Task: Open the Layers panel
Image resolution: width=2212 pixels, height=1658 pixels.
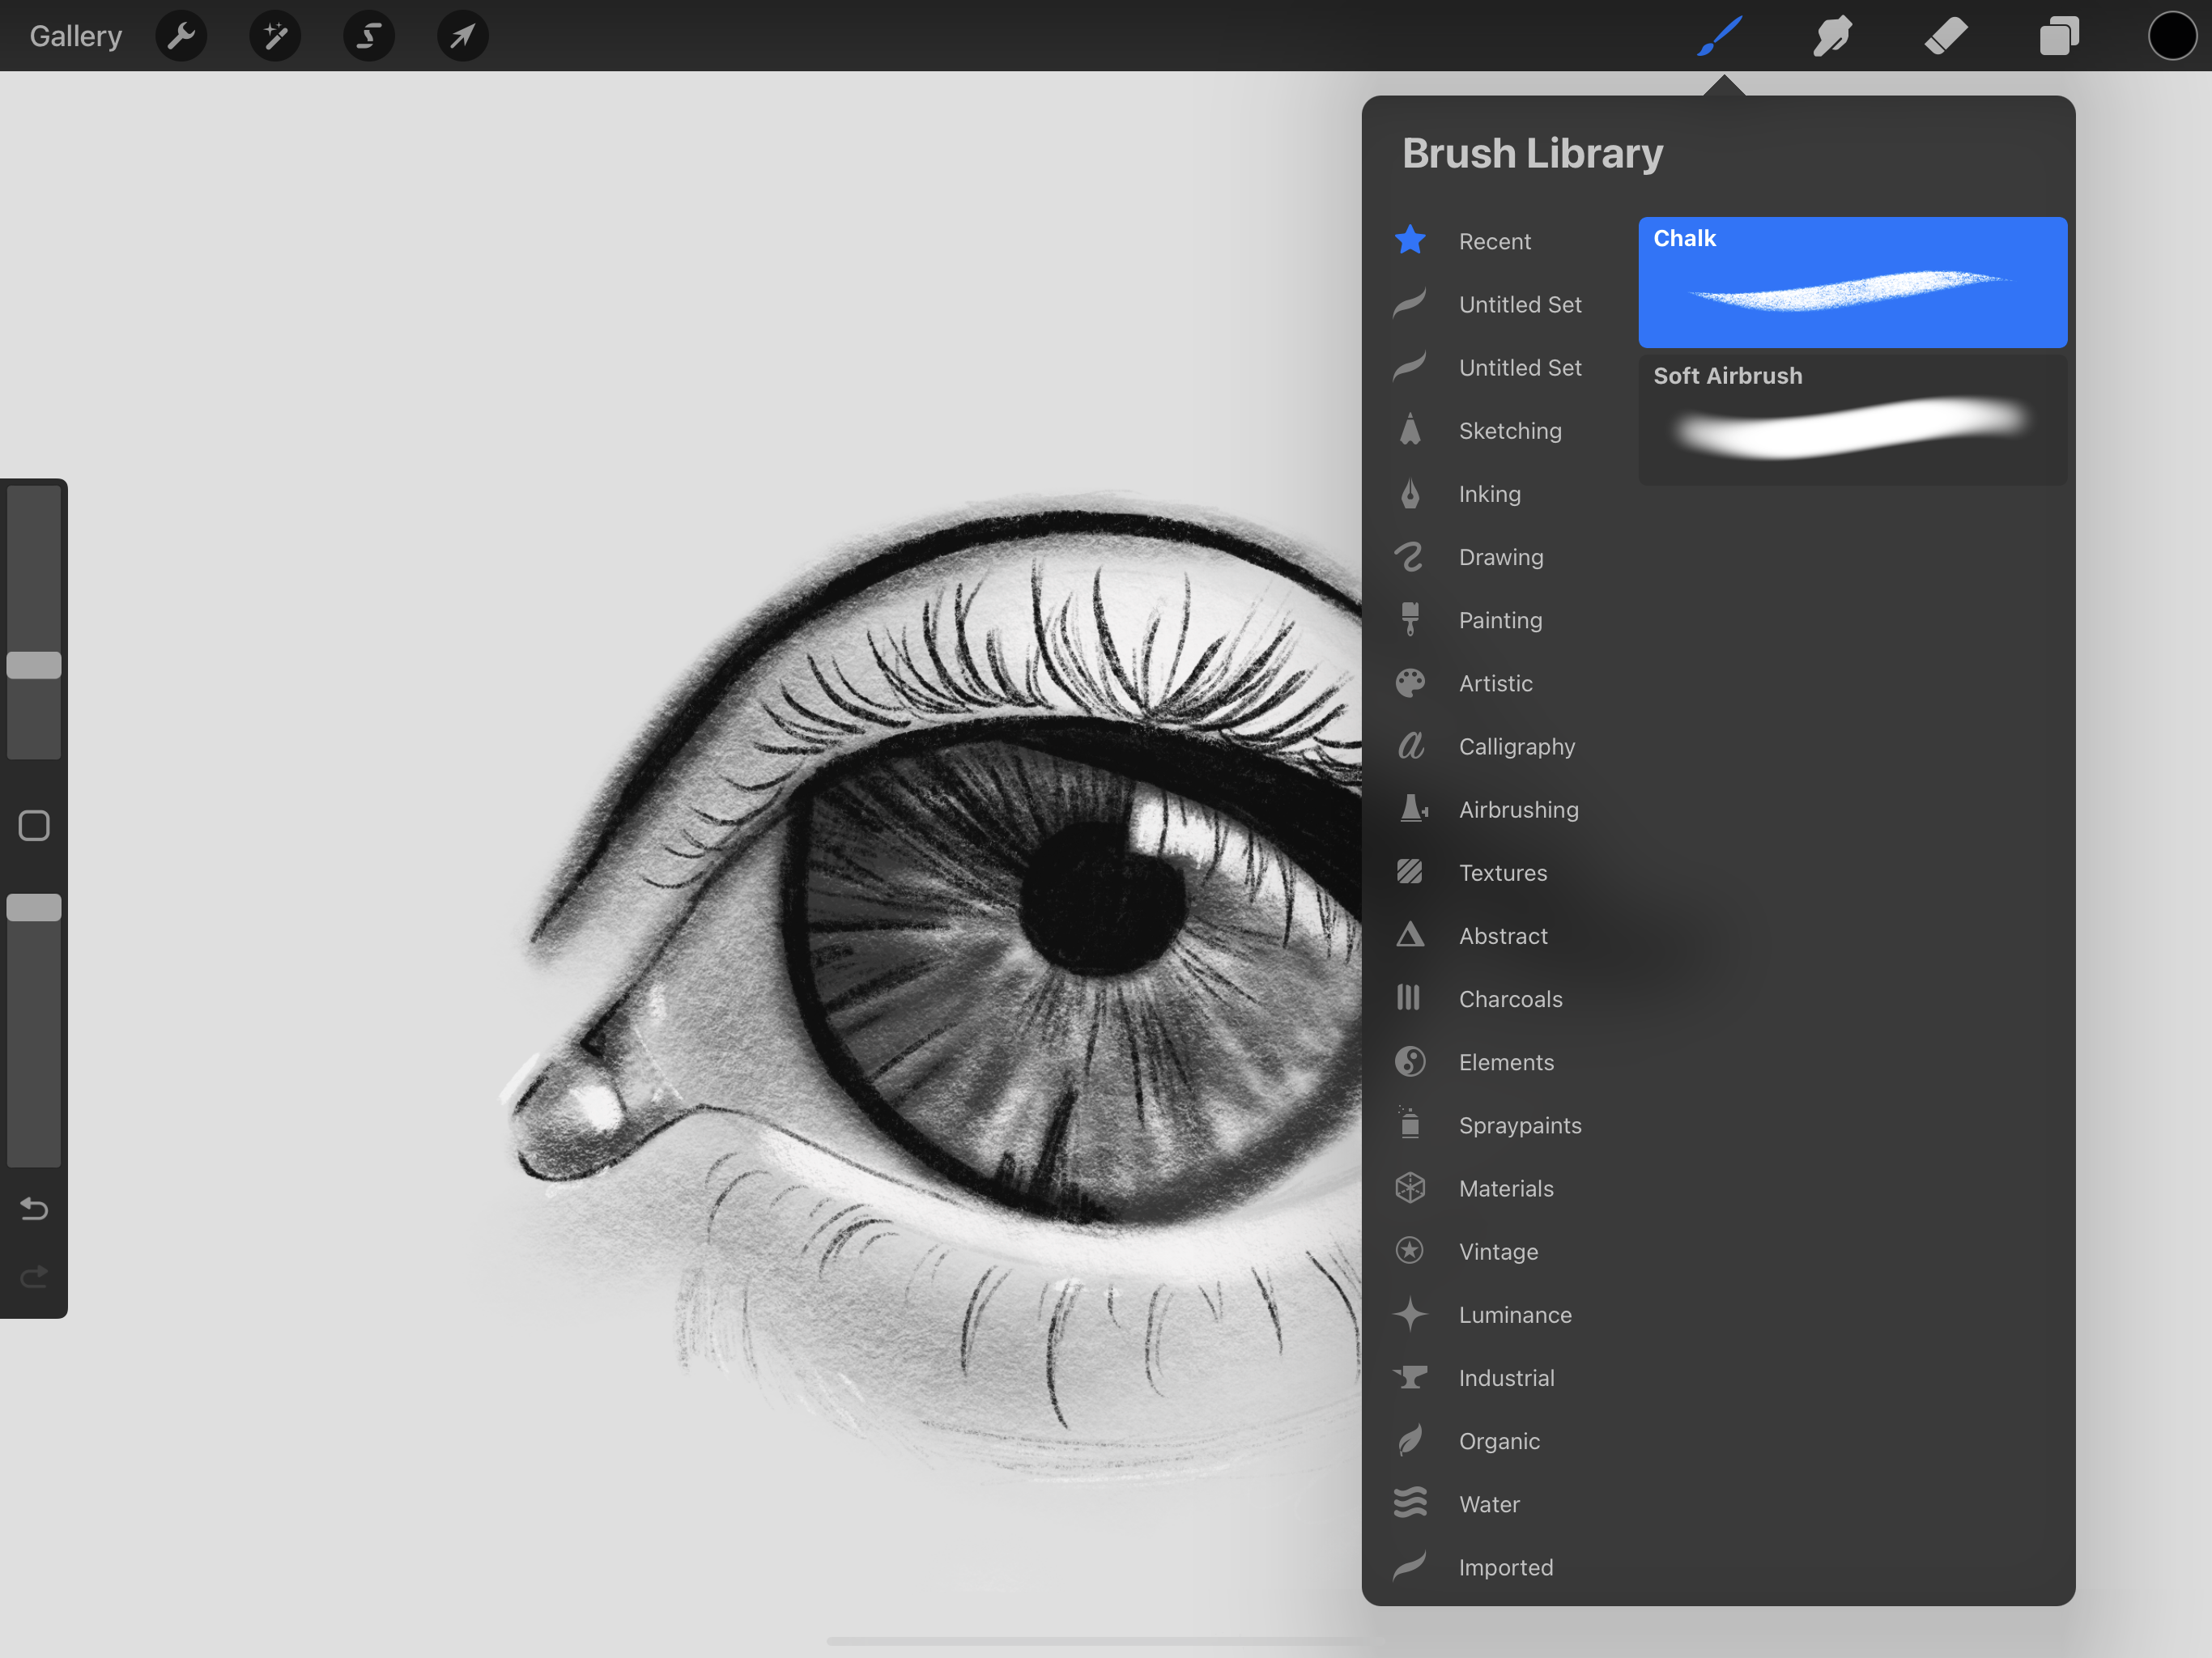Action: pos(2058,36)
